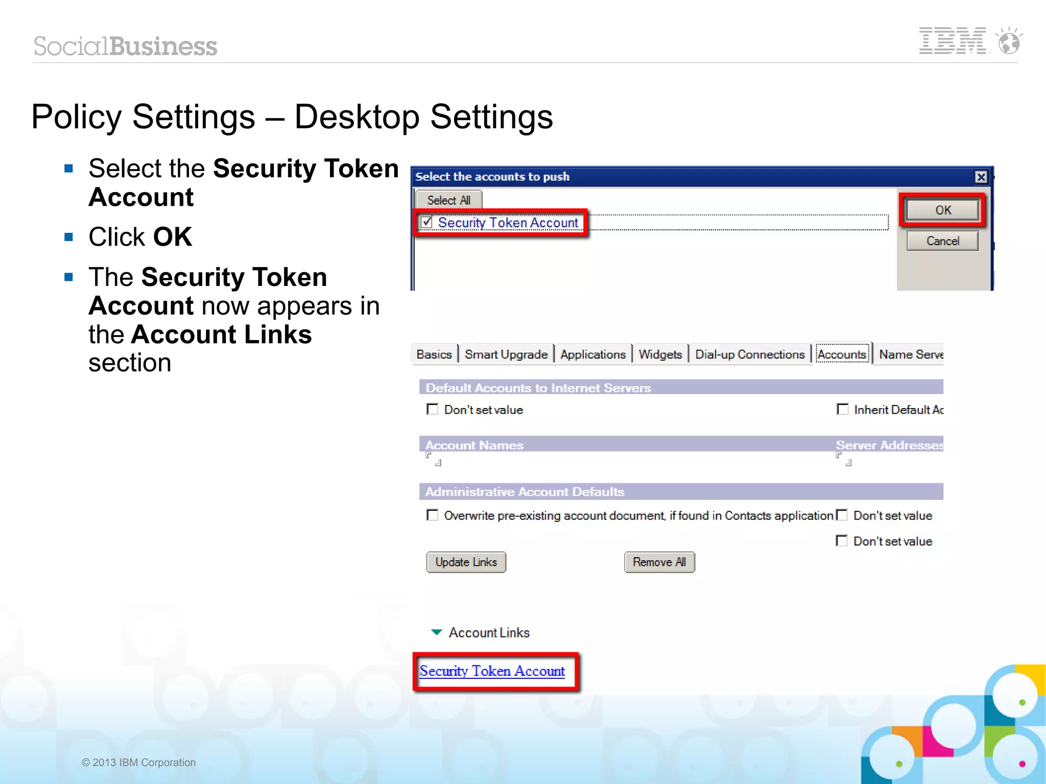Go to the Applications tab
The image size is (1046, 784).
[x=593, y=354]
